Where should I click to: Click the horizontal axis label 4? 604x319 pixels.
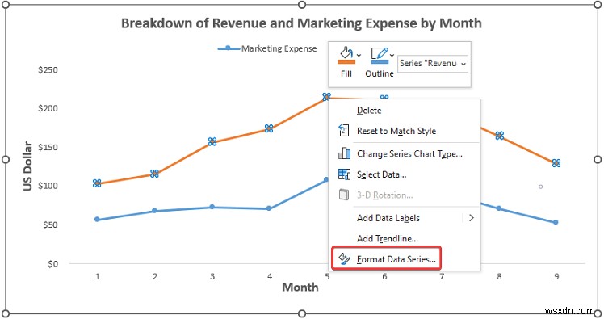click(x=270, y=276)
